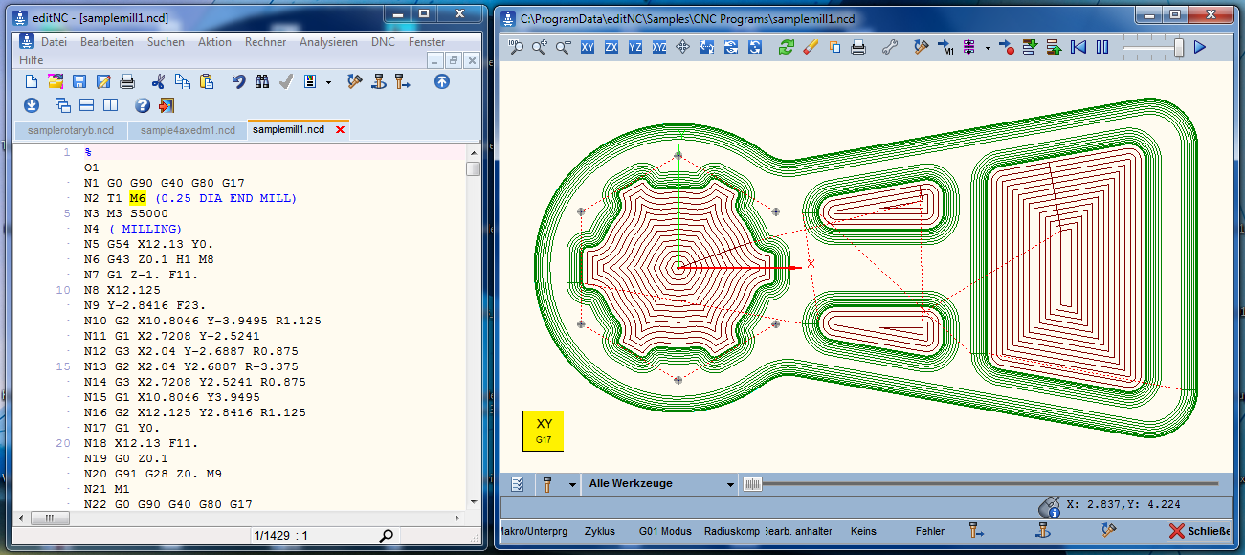
Task: Click the green refresh backplot icon
Action: (x=787, y=47)
